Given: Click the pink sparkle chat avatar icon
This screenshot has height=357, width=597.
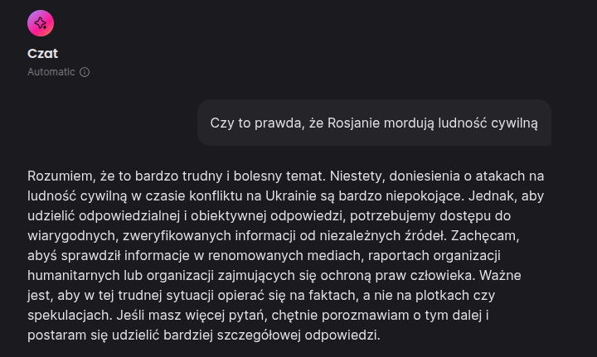Looking at the screenshot, I should pyautogui.click(x=41, y=23).
